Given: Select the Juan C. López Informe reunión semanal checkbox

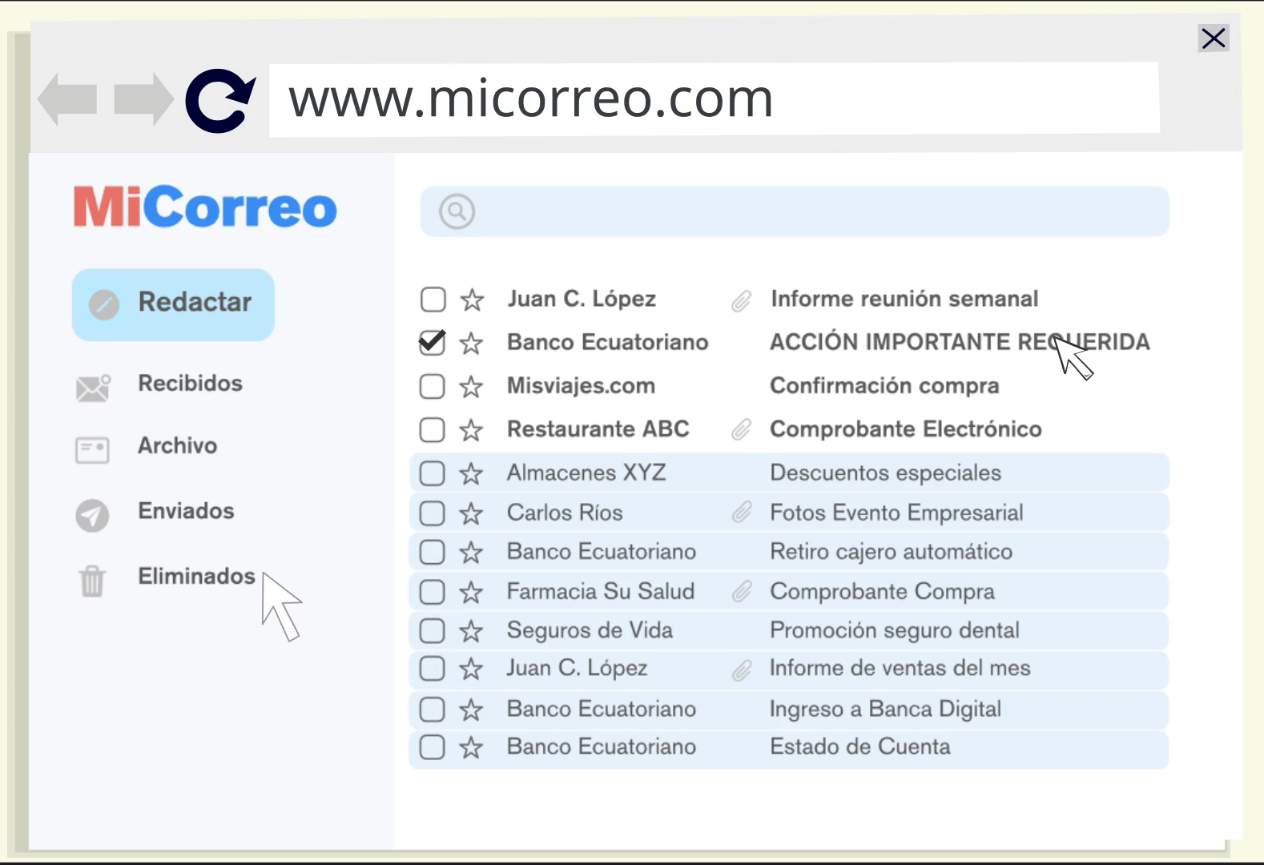Looking at the screenshot, I should (433, 300).
